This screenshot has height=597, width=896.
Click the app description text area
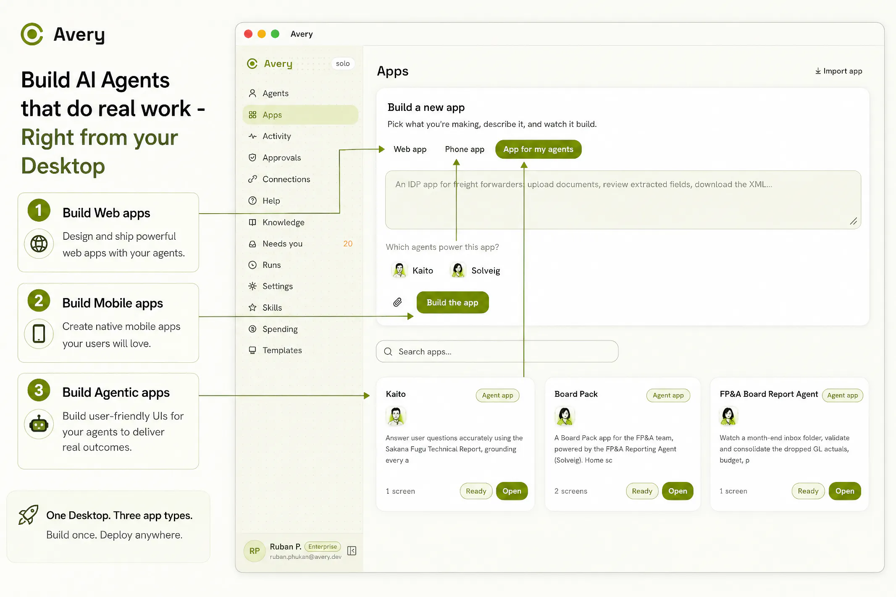[x=623, y=200]
